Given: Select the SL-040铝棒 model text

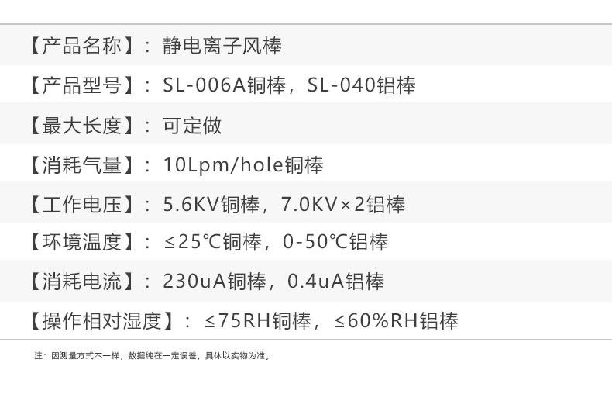Looking at the screenshot, I should [x=362, y=85].
